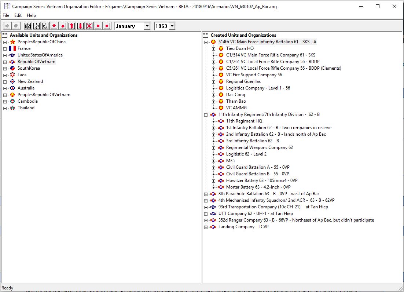Open the month dropdown showing January
The image size is (404, 292).
[x=147, y=26]
